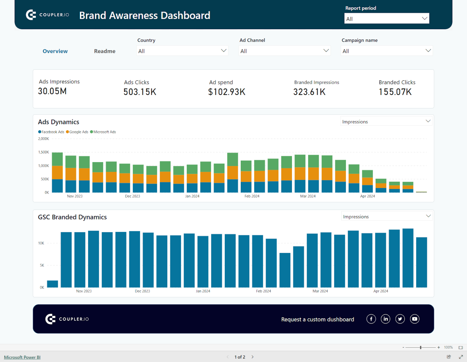Go to page 2 using the right arrow
The image size is (467, 362).
point(252,357)
